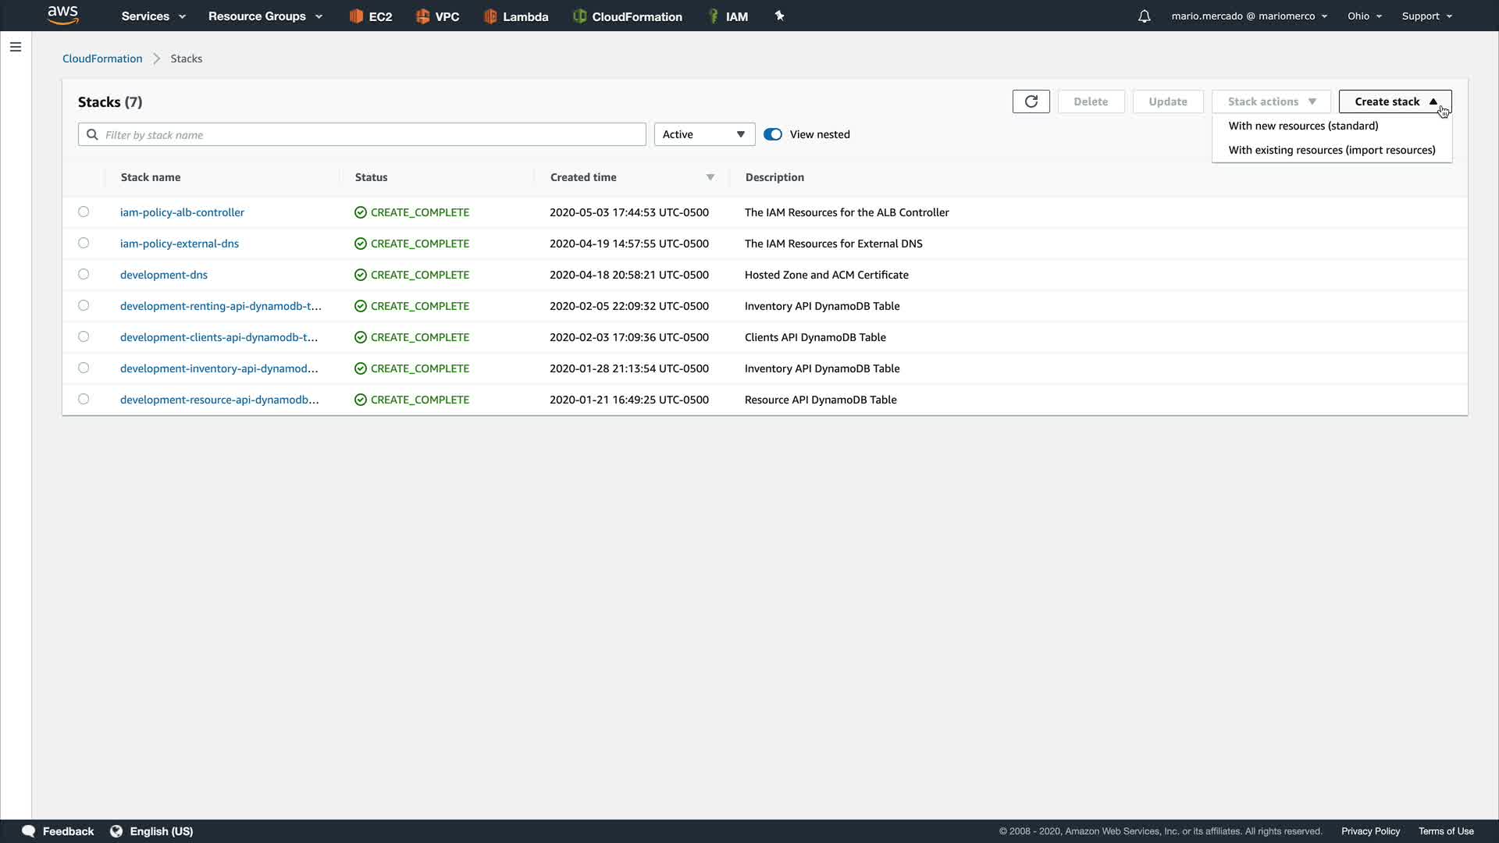This screenshot has height=843, width=1499.
Task: Select the iam-policy-alb-controller radio button
Action: 84,212
